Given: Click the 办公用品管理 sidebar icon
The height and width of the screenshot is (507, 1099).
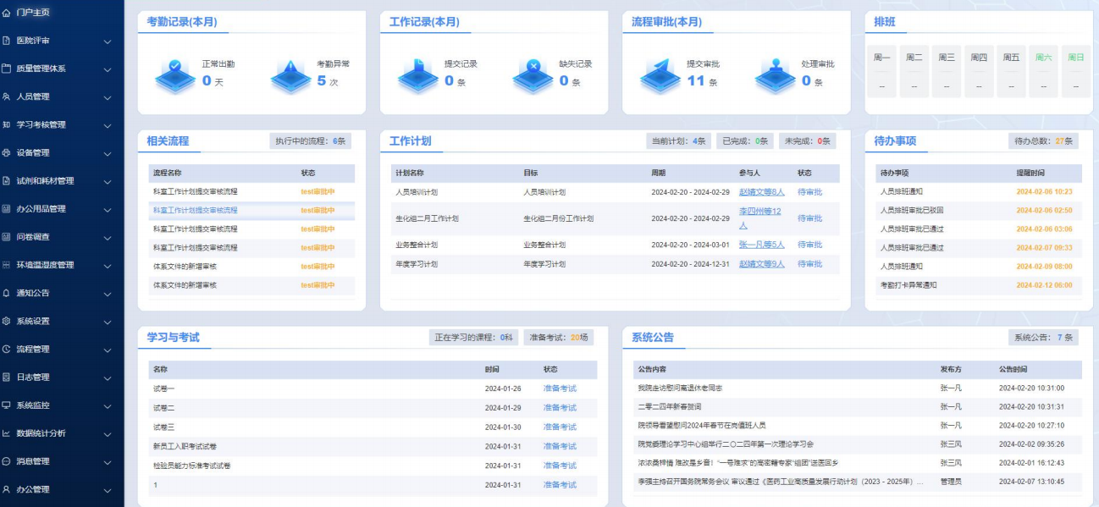Looking at the screenshot, I should (x=7, y=209).
